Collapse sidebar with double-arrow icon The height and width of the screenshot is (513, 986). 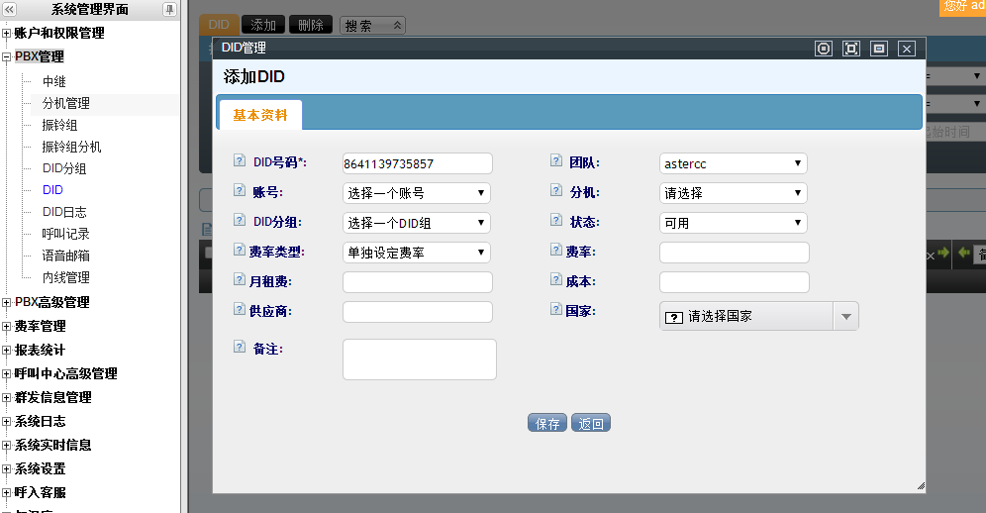tap(10, 9)
